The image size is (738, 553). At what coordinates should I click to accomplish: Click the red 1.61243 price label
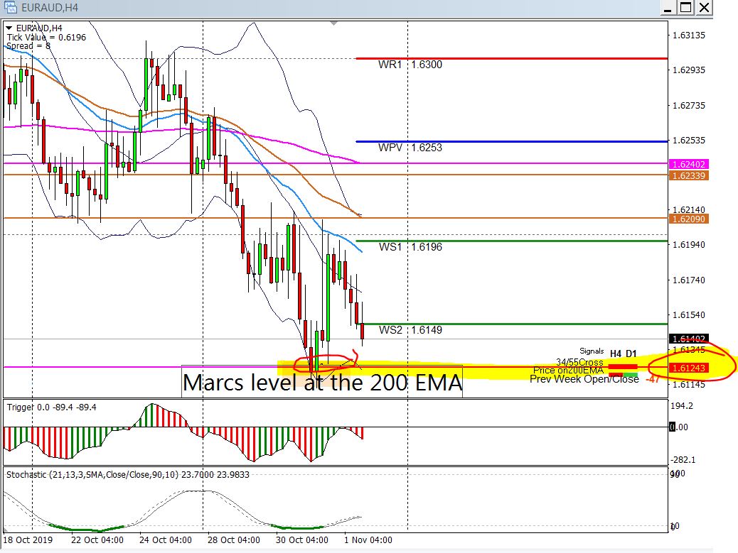tap(687, 367)
